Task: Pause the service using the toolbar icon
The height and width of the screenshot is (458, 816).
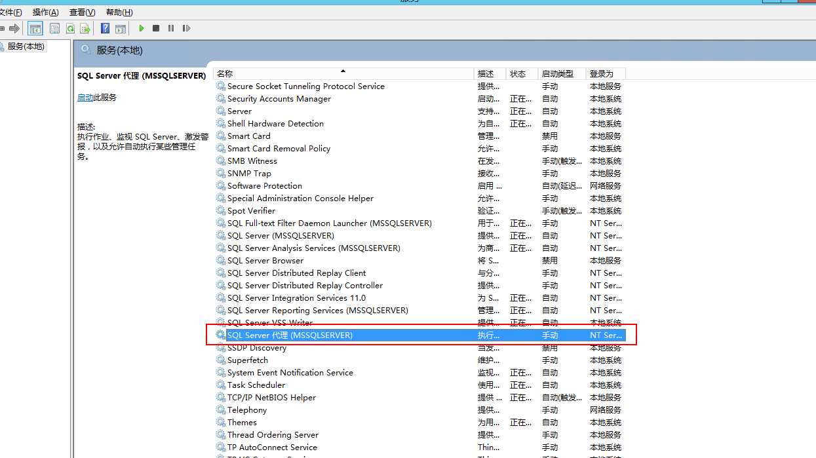Action: tap(171, 28)
